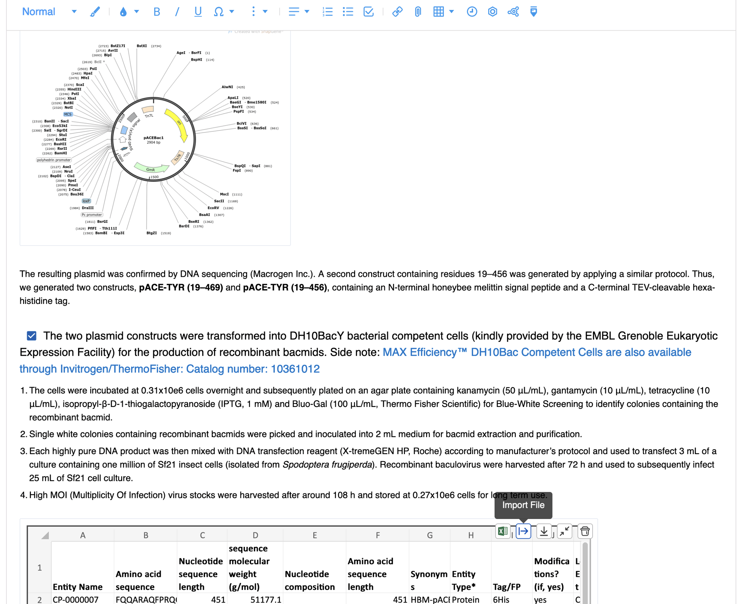This screenshot has width=743, height=604.
Task: Click the Import File icon above the spreadsheet
Action: tap(523, 532)
